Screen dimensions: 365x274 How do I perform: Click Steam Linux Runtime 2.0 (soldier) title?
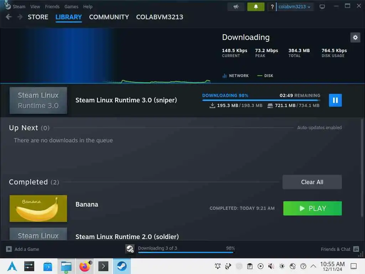click(127, 237)
